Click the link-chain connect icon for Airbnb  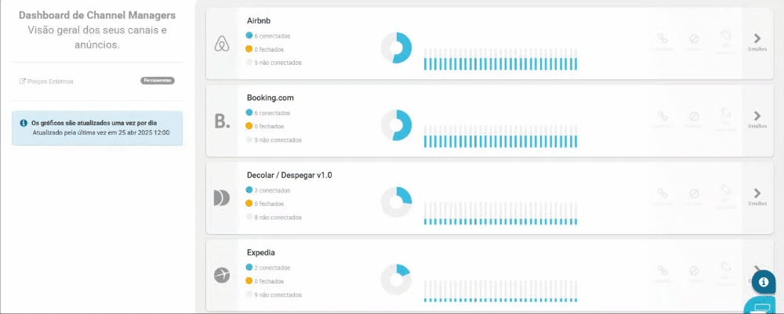coord(662,39)
